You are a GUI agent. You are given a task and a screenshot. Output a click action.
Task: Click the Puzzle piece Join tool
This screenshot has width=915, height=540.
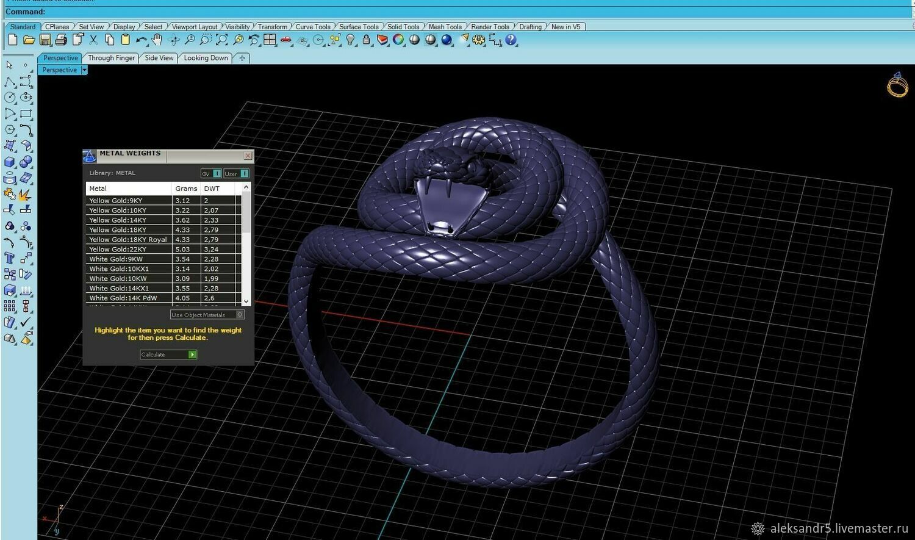tap(10, 195)
